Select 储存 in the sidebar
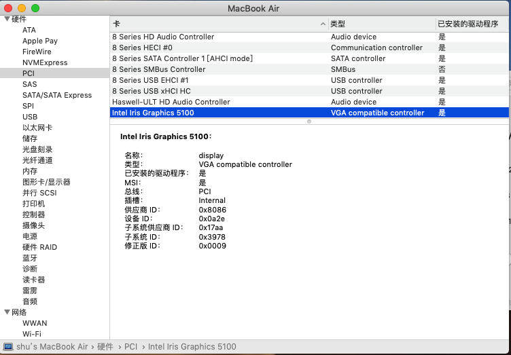Image resolution: width=511 pixels, height=355 pixels. [x=30, y=138]
